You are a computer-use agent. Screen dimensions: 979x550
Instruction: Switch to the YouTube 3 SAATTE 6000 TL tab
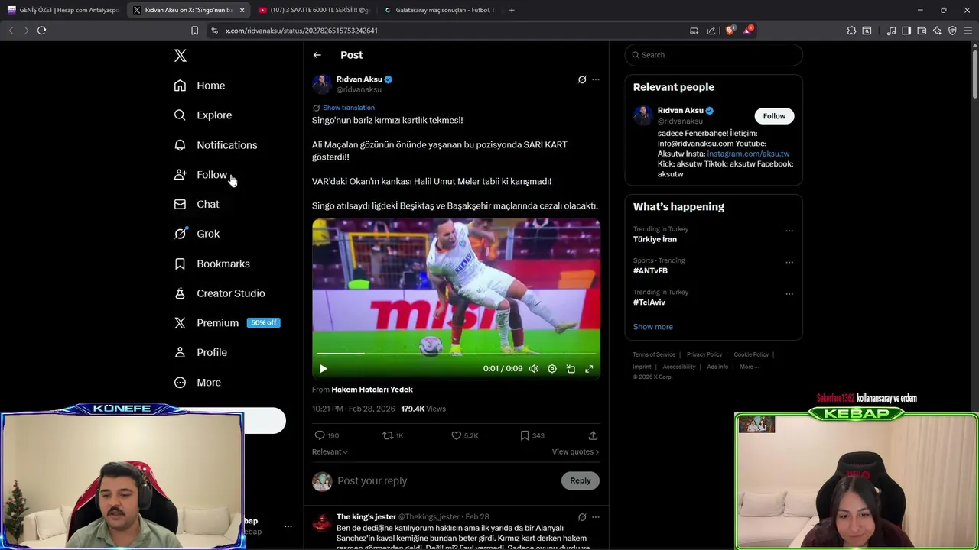click(314, 10)
